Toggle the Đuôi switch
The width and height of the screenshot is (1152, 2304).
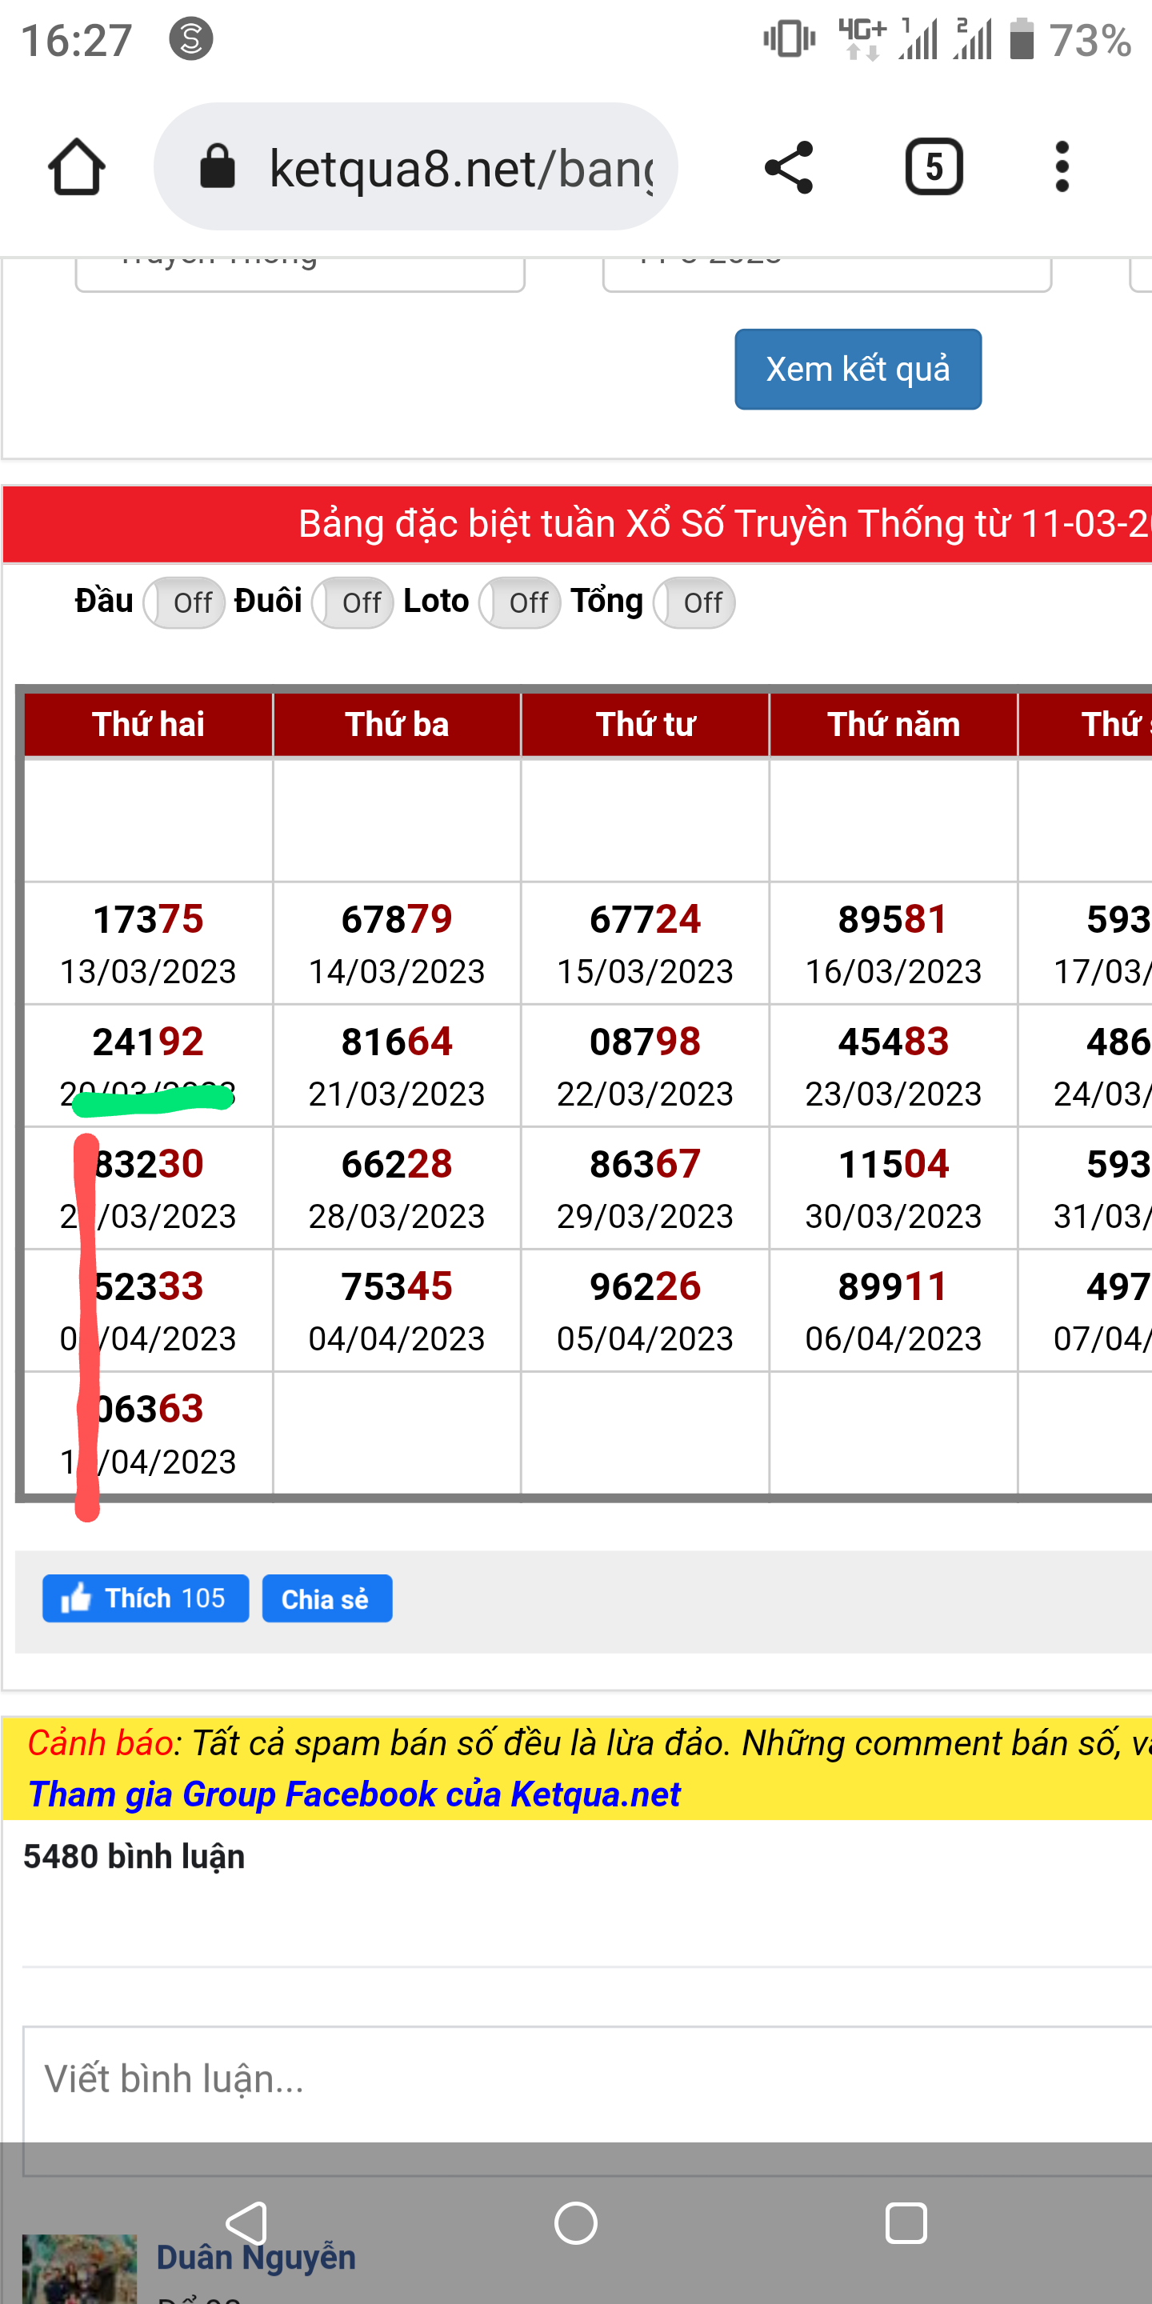pos(352,603)
